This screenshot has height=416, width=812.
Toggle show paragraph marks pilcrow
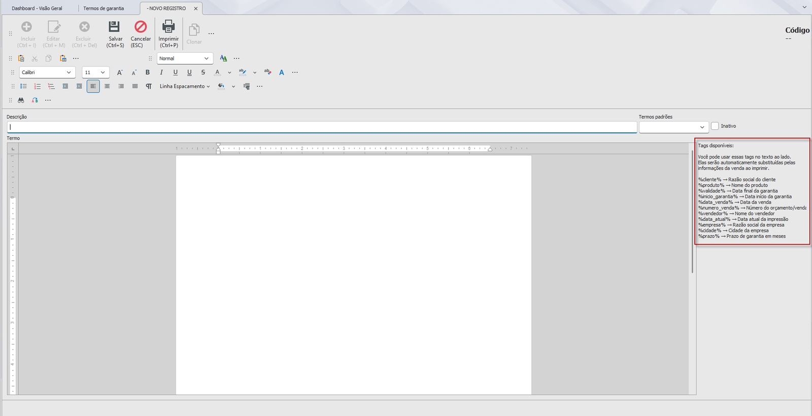[x=149, y=86]
